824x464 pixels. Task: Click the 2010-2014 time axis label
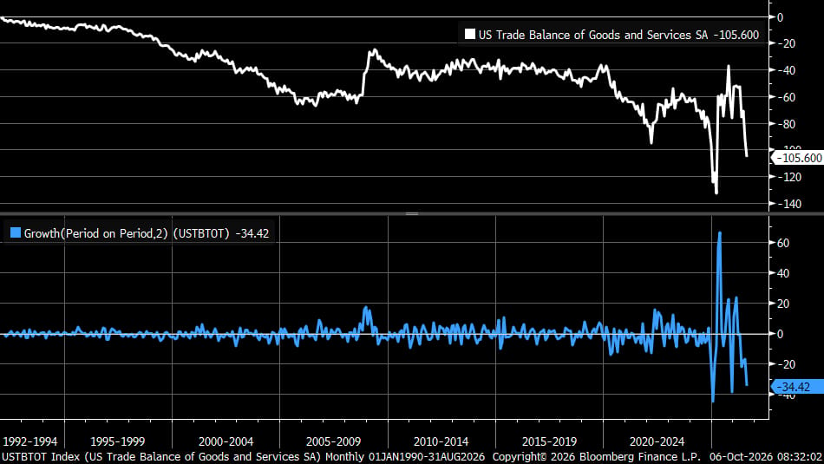441,441
